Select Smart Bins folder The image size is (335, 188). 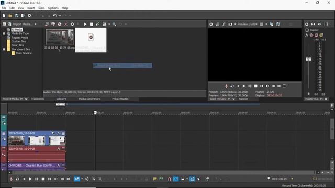pyautogui.click(x=17, y=45)
